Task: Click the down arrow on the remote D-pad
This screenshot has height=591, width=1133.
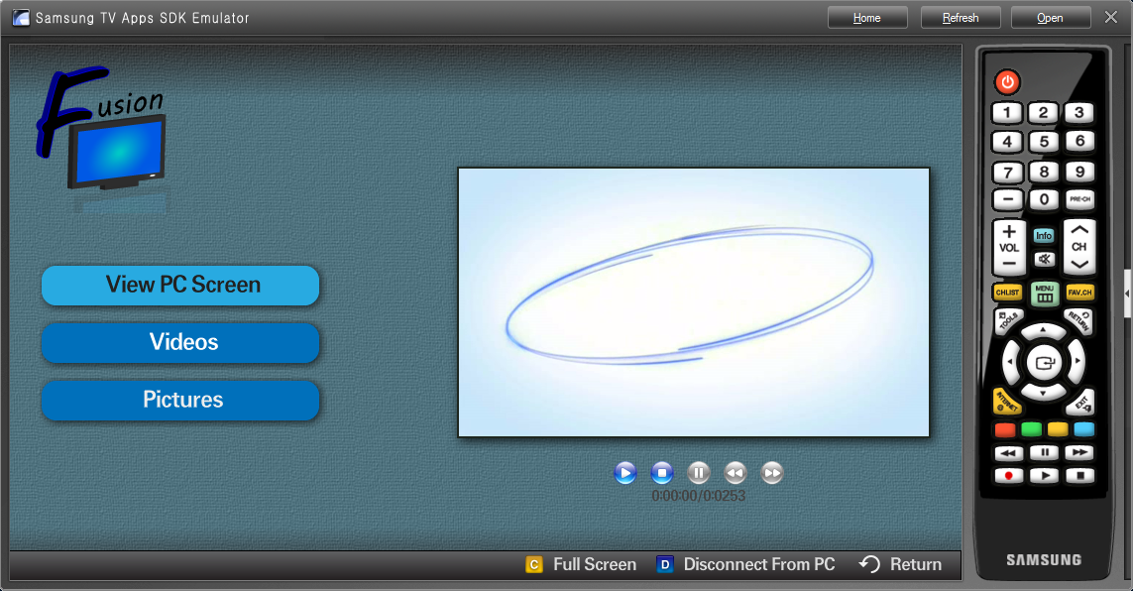Action: pos(1044,393)
